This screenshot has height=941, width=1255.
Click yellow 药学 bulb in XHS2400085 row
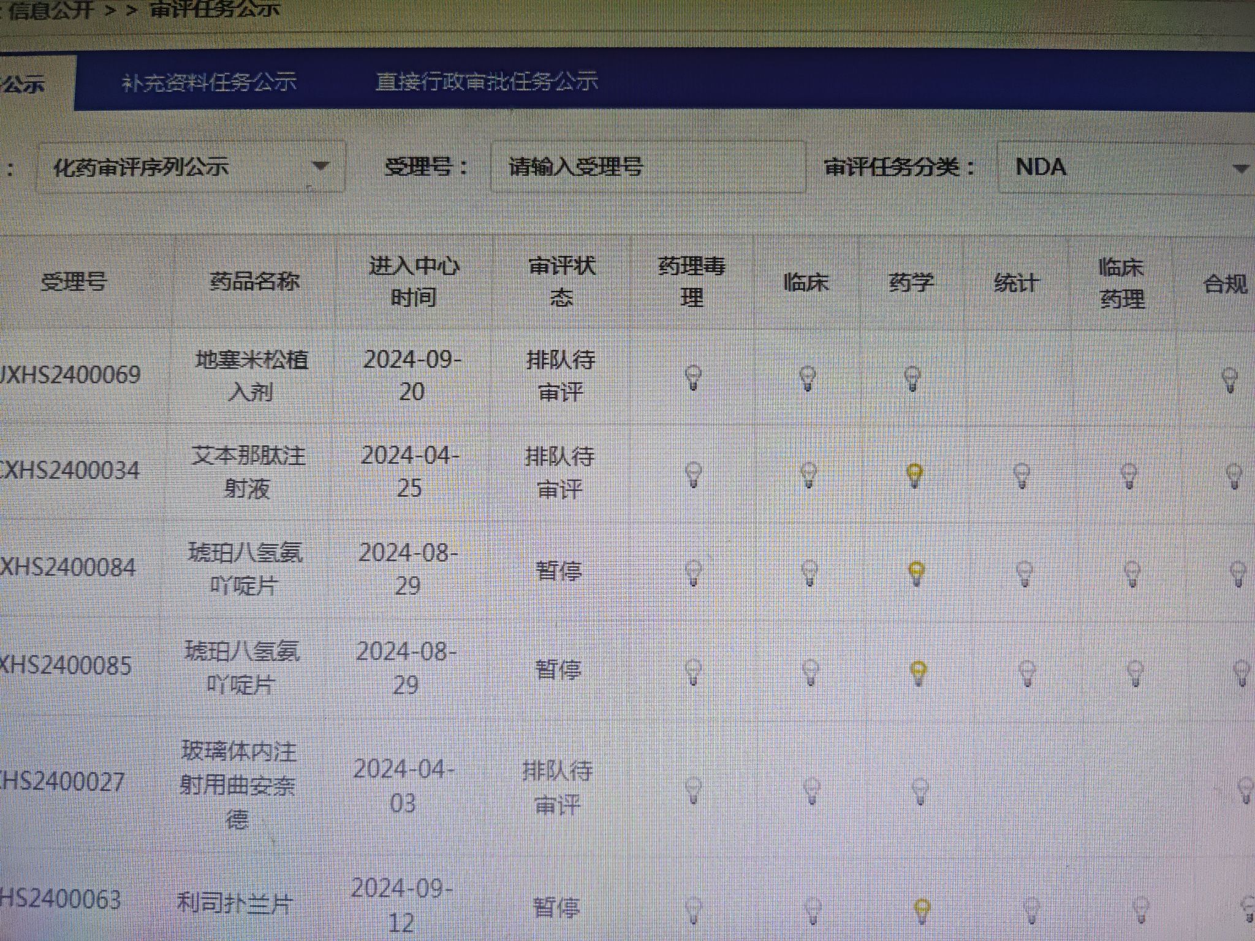coord(919,673)
